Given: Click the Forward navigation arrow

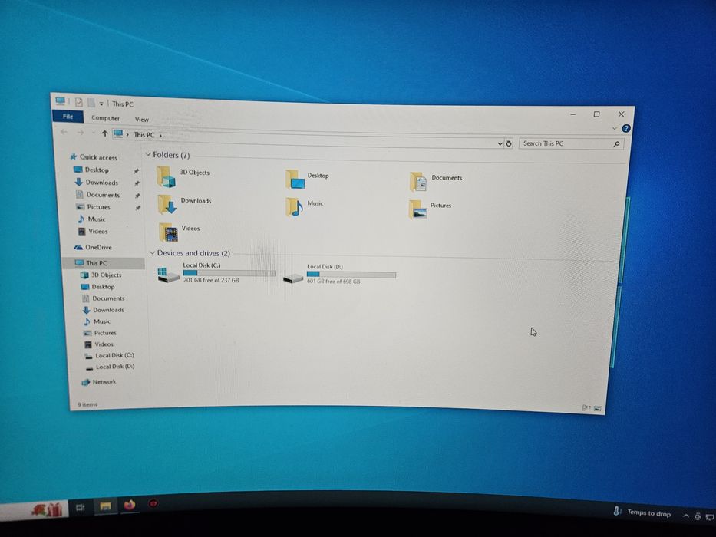Looking at the screenshot, I should click(x=81, y=133).
